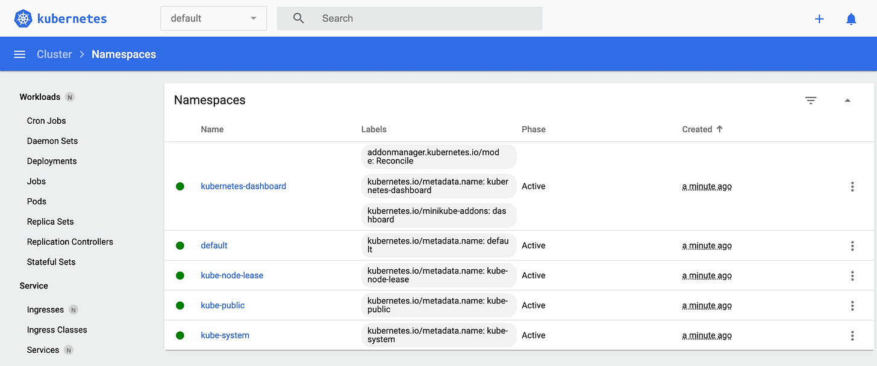This screenshot has height=366, width=877.
Task: Click the search magnifier icon
Action: pos(299,18)
